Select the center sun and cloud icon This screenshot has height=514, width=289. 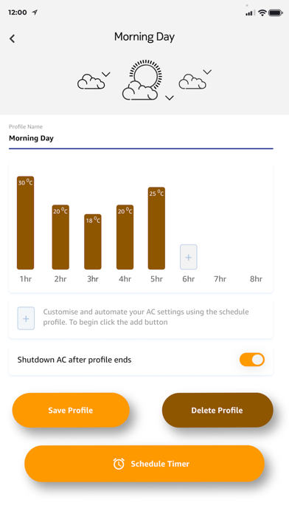pos(142,80)
